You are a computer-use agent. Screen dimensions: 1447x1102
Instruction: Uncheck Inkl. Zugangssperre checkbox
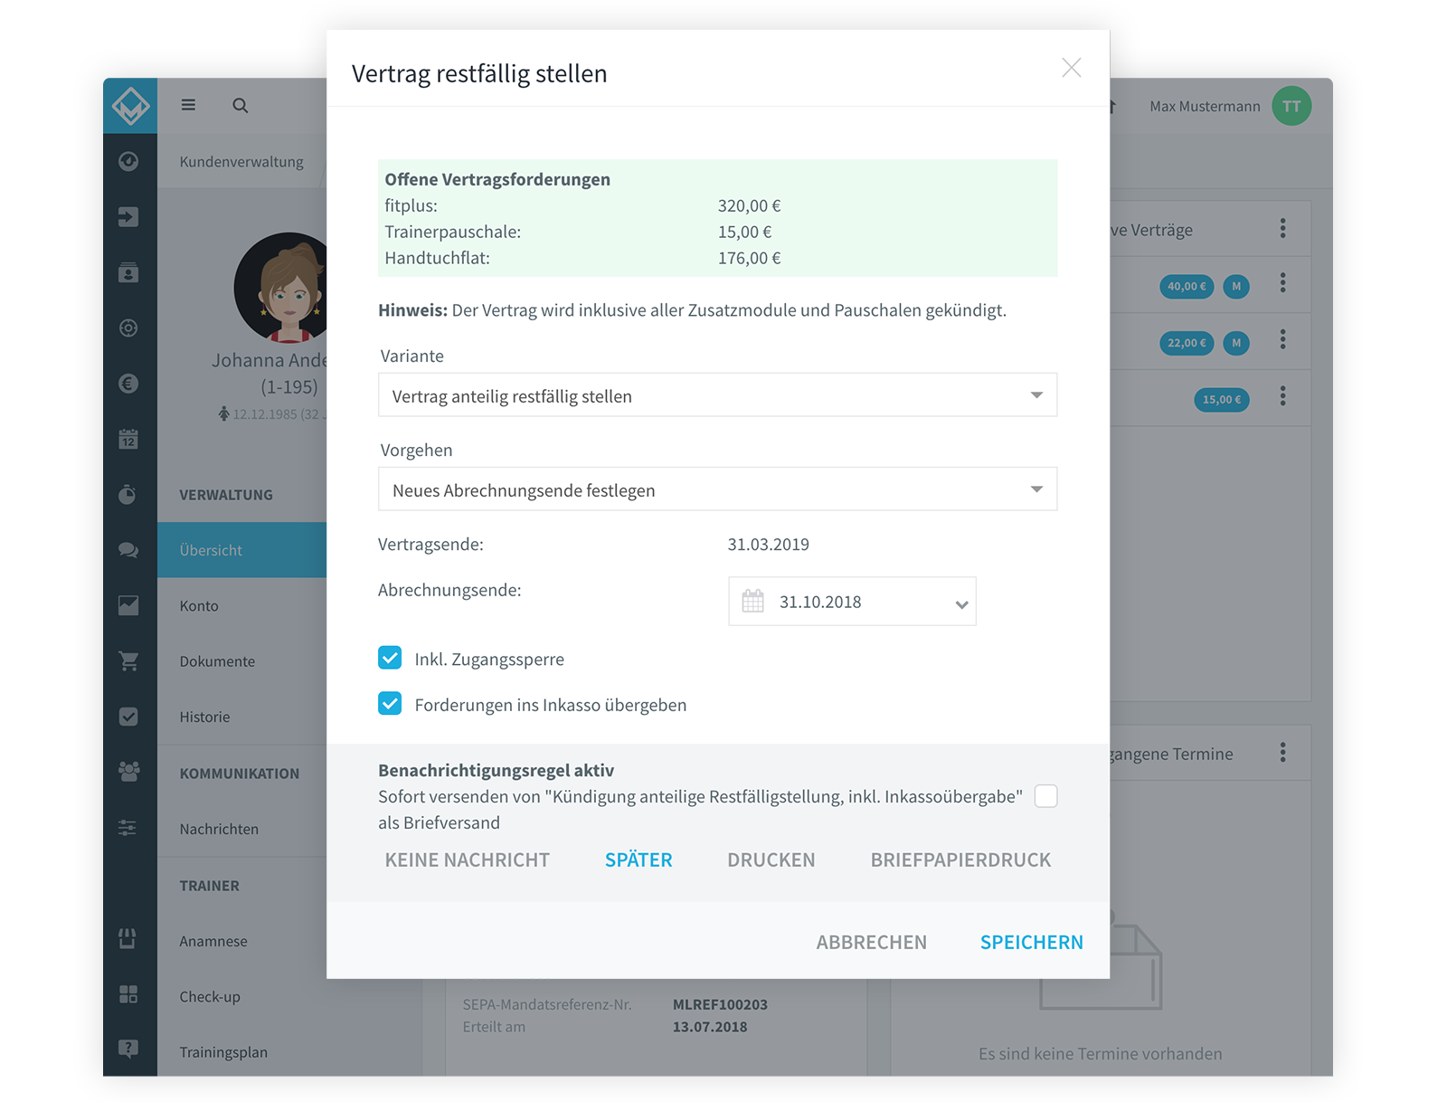[x=390, y=658]
